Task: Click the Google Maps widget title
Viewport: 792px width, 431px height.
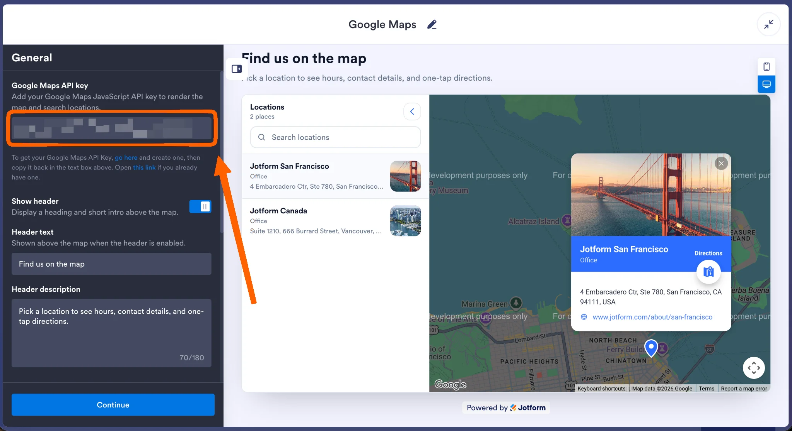Action: tap(382, 24)
